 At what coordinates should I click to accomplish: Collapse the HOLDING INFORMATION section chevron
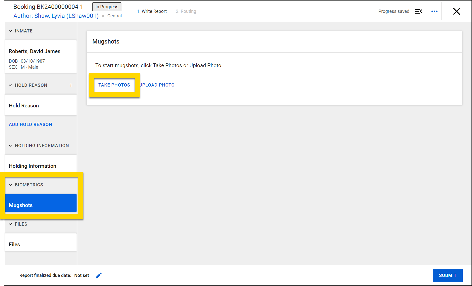click(x=10, y=146)
